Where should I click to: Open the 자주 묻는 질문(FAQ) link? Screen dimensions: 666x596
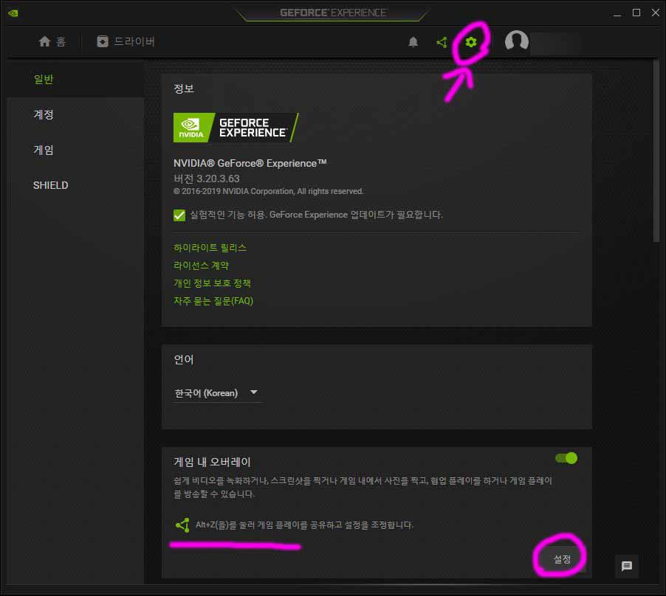pyautogui.click(x=213, y=301)
